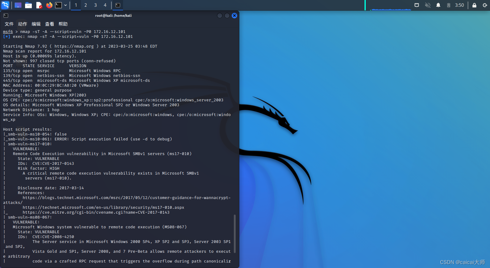Lock the screen with padlock icon
Viewport: 490px width, 268px height.
474,5
